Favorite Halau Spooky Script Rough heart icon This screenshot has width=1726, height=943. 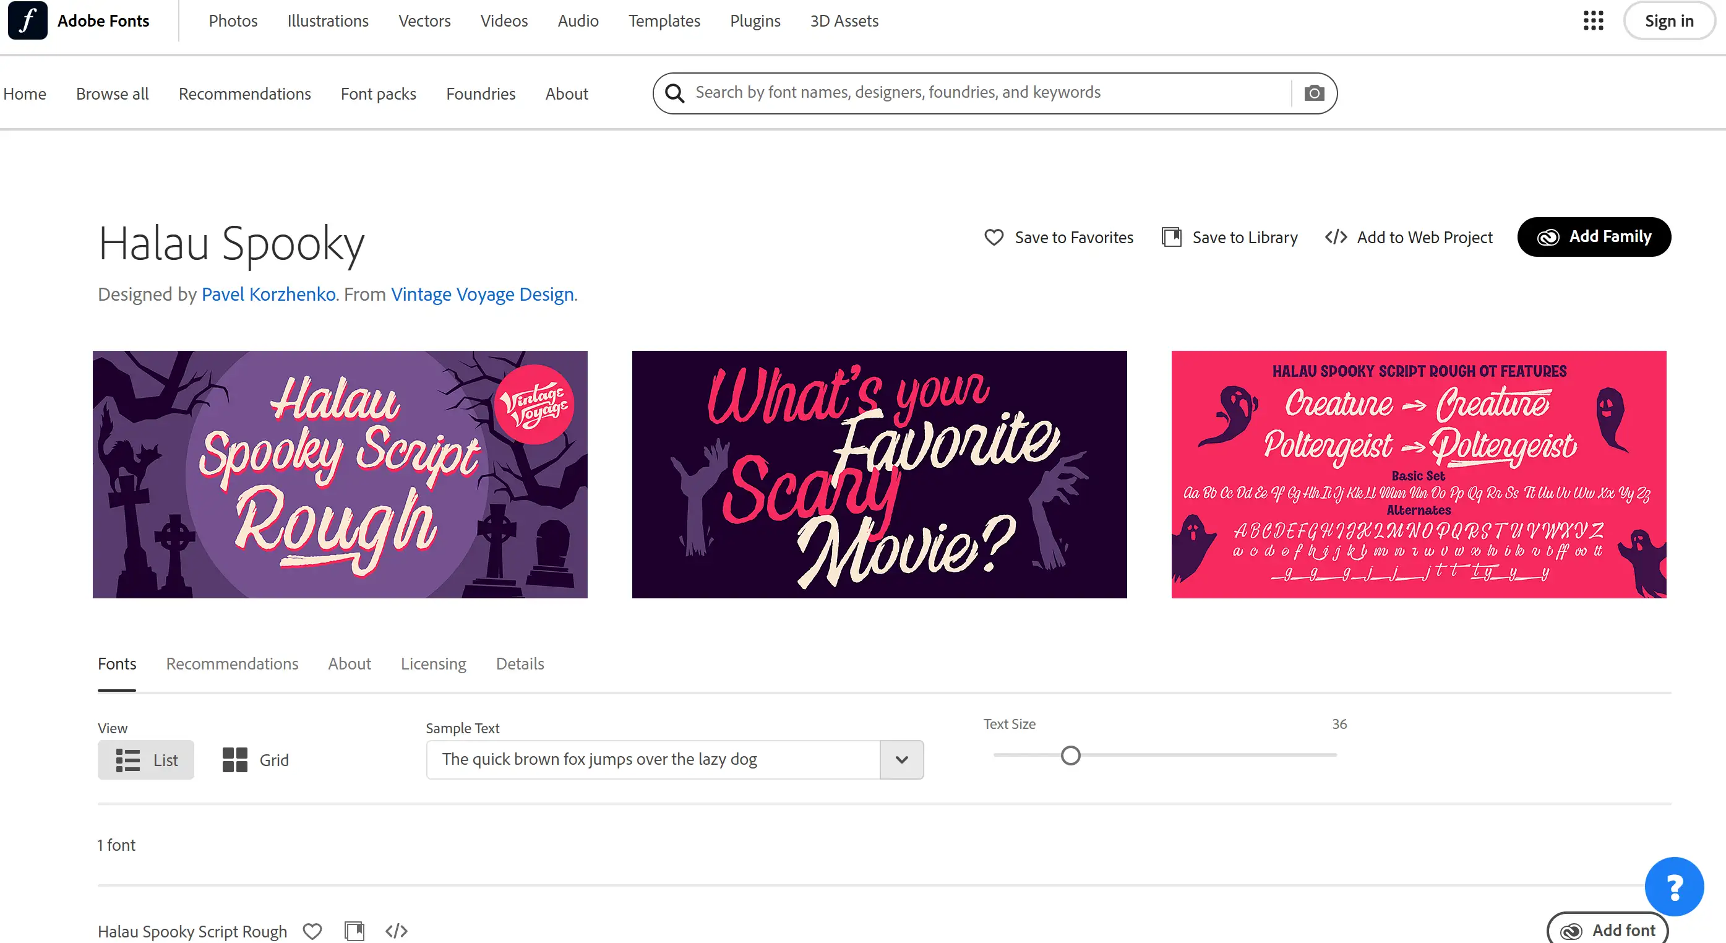point(312,931)
